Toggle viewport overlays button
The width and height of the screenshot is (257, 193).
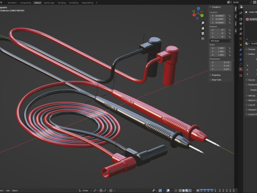click(168, 190)
